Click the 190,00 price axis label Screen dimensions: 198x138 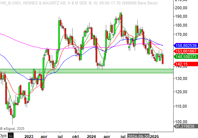coord(181,16)
